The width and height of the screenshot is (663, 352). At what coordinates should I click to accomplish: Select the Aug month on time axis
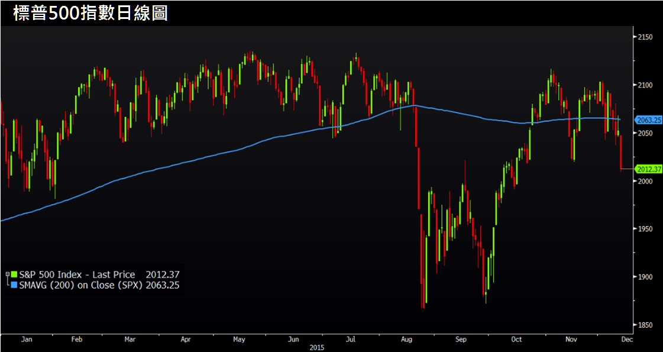[406, 340]
